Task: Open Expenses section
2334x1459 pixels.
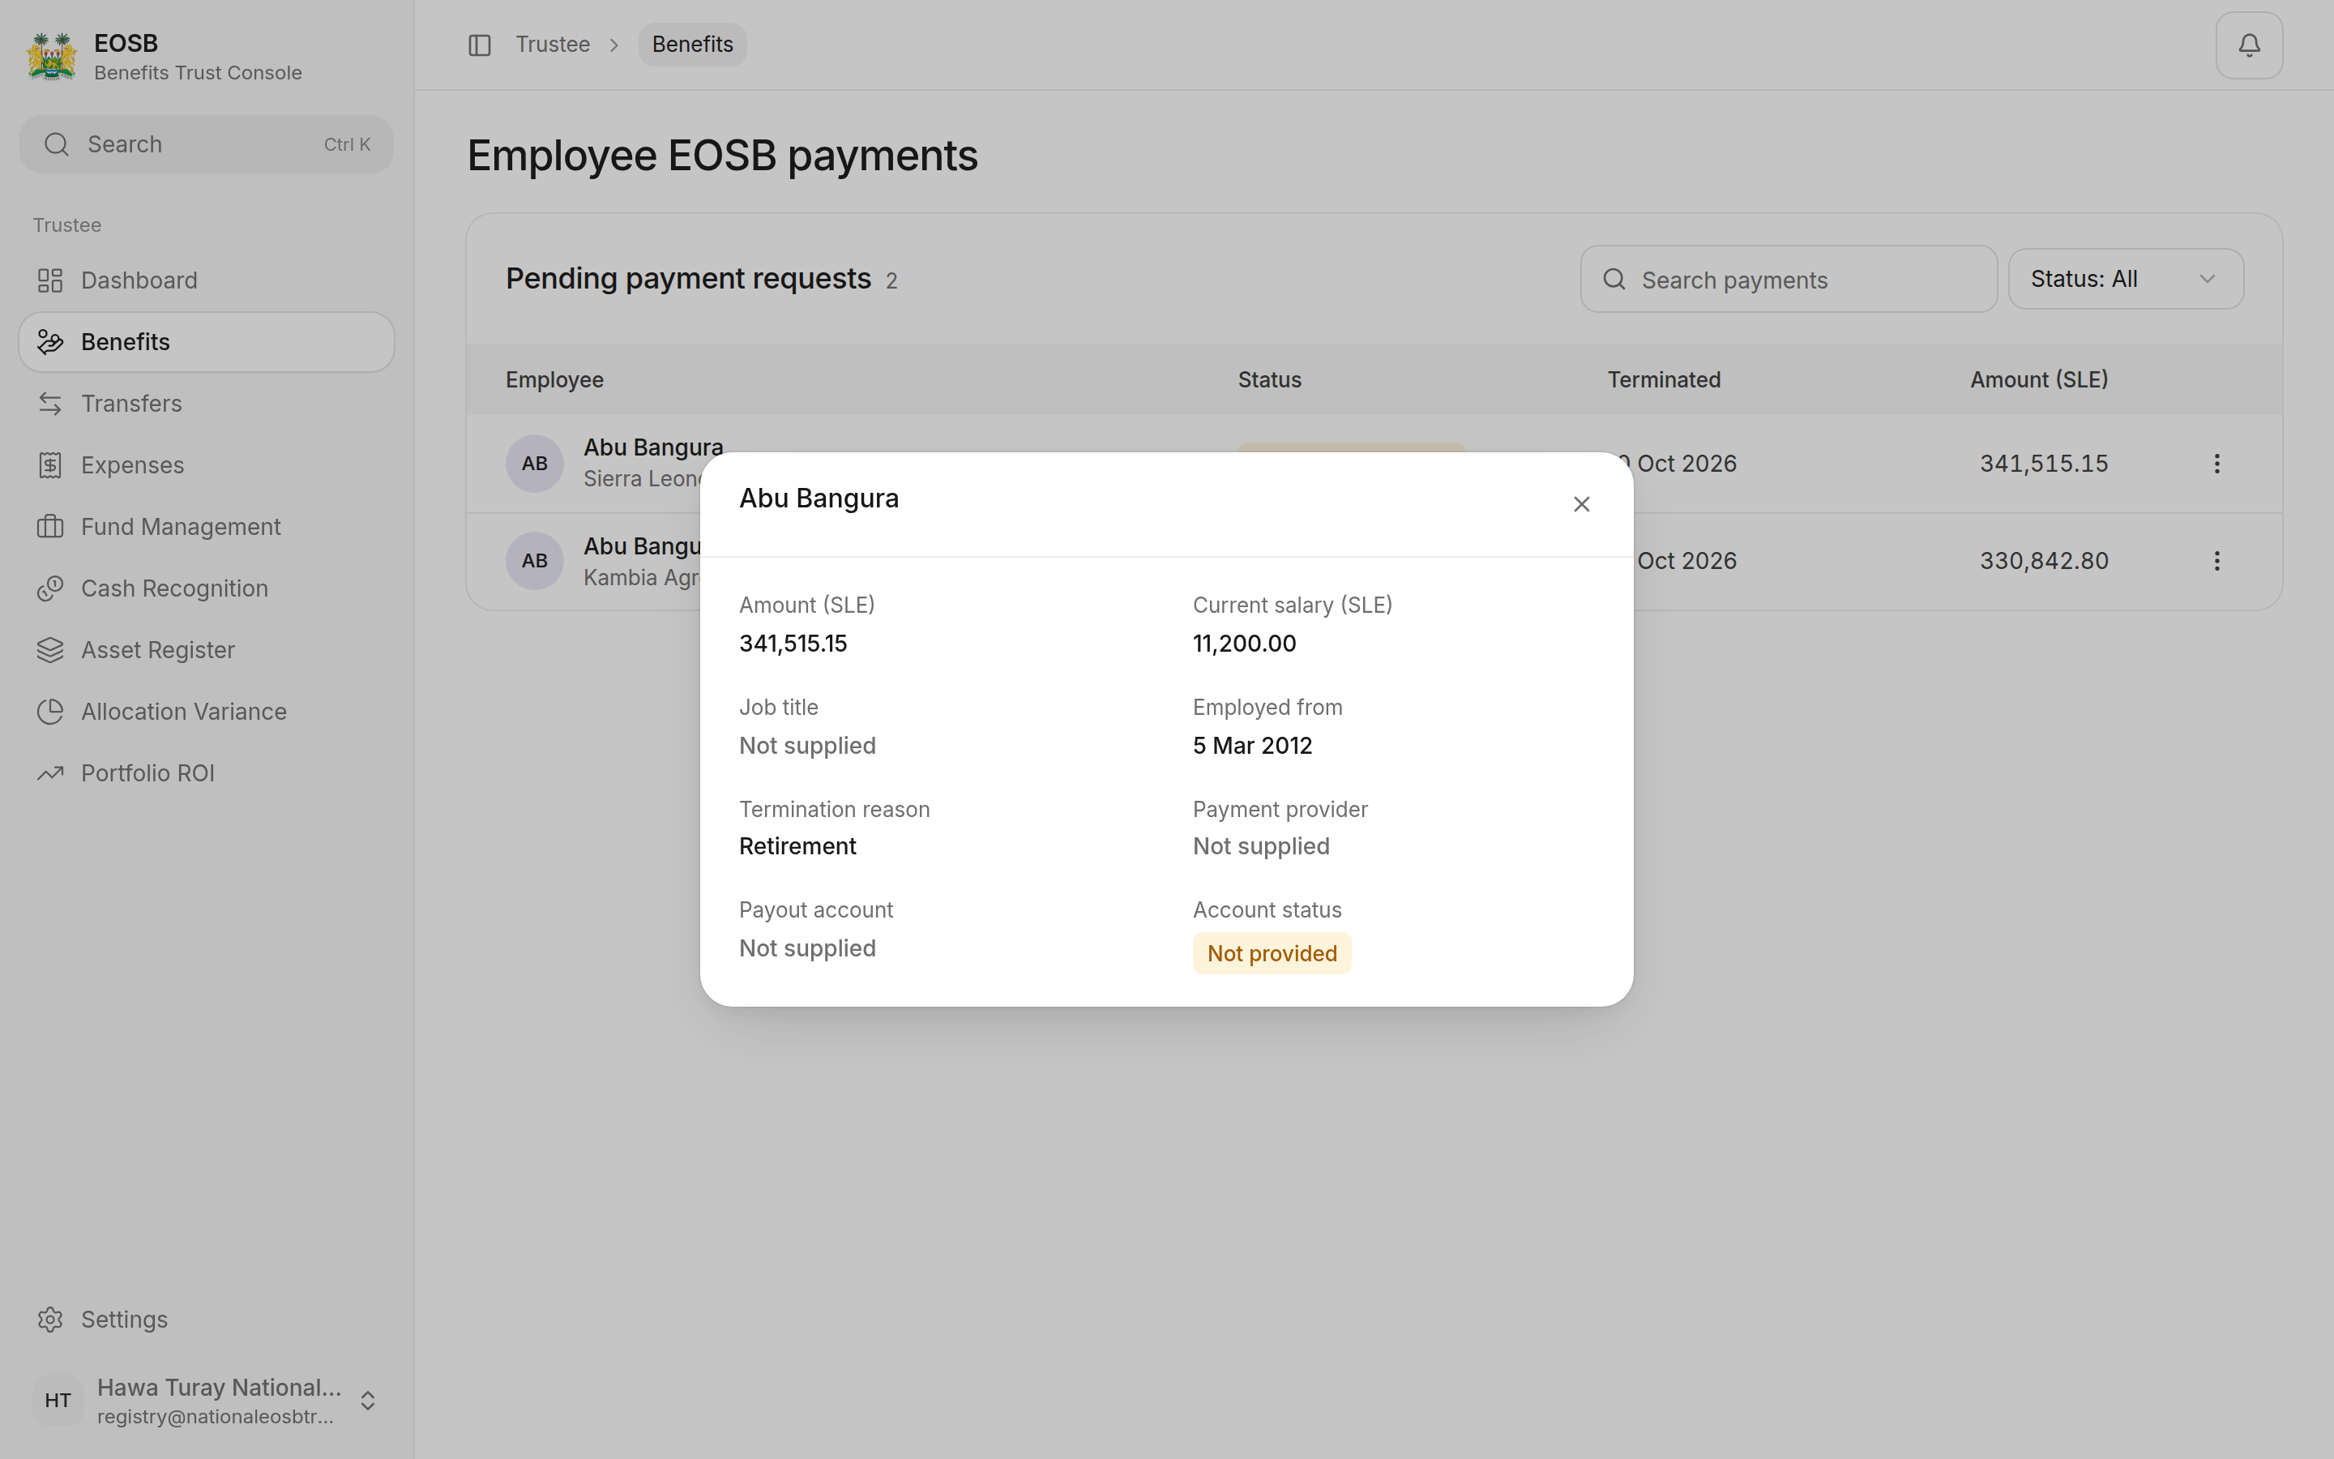Action: pyautogui.click(x=205, y=465)
